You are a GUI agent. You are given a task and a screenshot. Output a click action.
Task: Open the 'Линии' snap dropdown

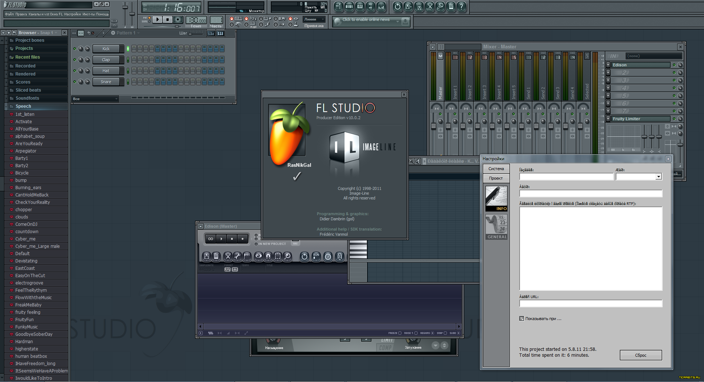[314, 19]
